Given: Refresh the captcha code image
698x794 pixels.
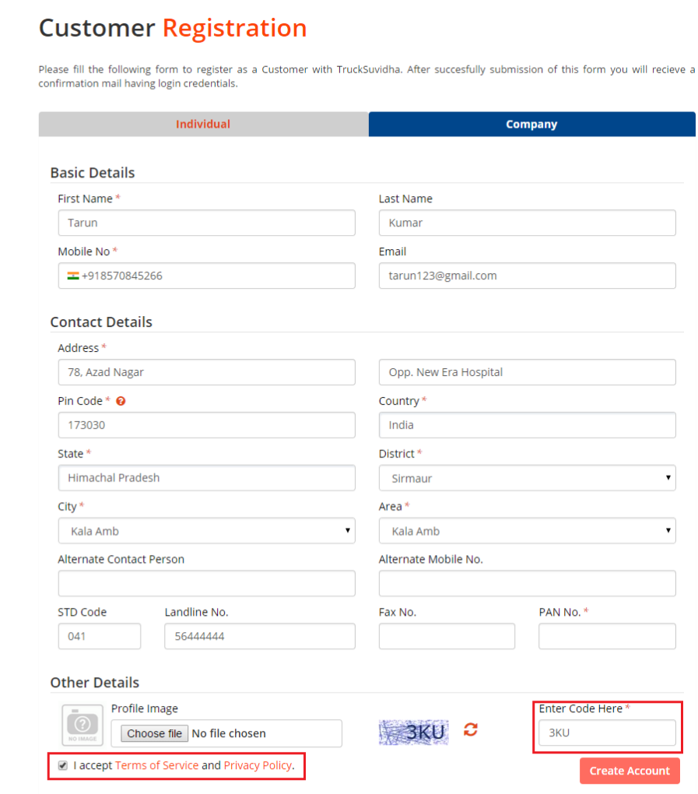Looking at the screenshot, I should (471, 729).
